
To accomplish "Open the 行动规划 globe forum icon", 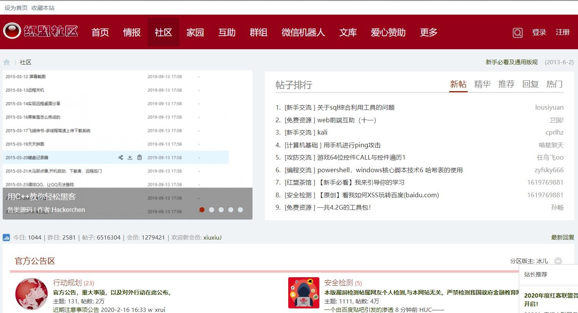I will (32, 294).
